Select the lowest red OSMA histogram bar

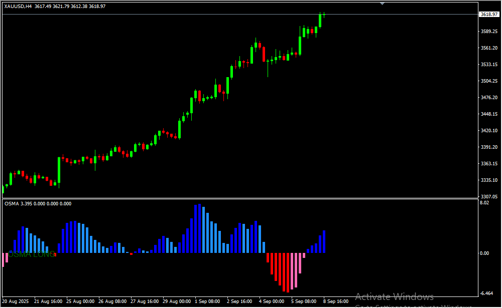click(x=287, y=272)
